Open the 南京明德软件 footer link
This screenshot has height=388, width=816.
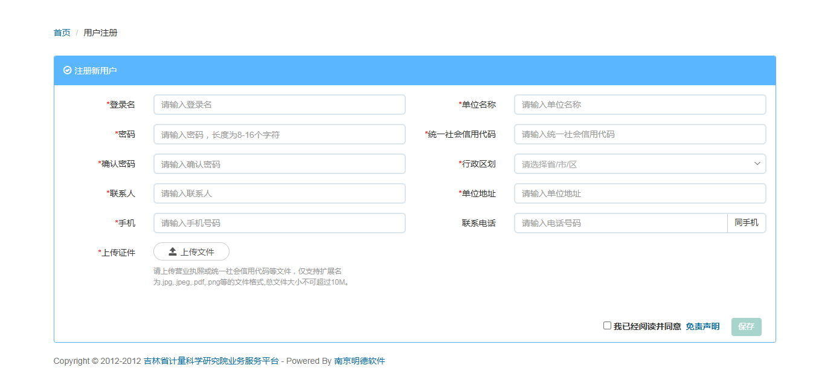point(359,361)
